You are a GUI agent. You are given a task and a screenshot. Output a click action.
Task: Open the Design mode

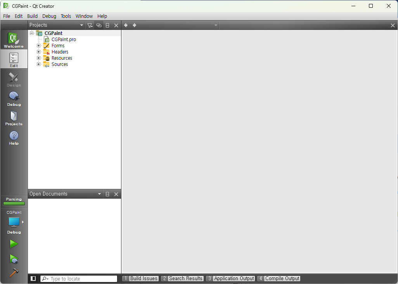pyautogui.click(x=14, y=79)
